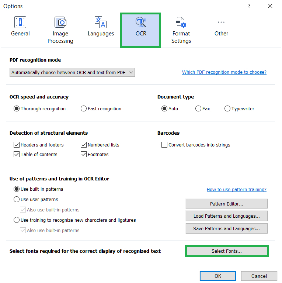Image resolution: width=282 pixels, height=283 pixels.
Task: Select Use user patterns option
Action: click(x=17, y=200)
